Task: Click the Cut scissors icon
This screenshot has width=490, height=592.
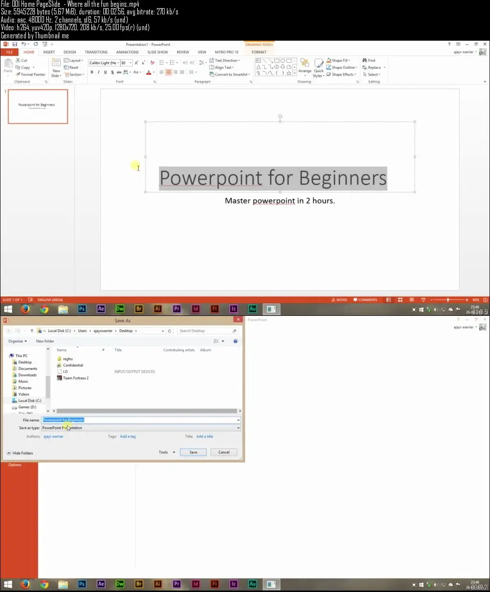Action: 18,60
